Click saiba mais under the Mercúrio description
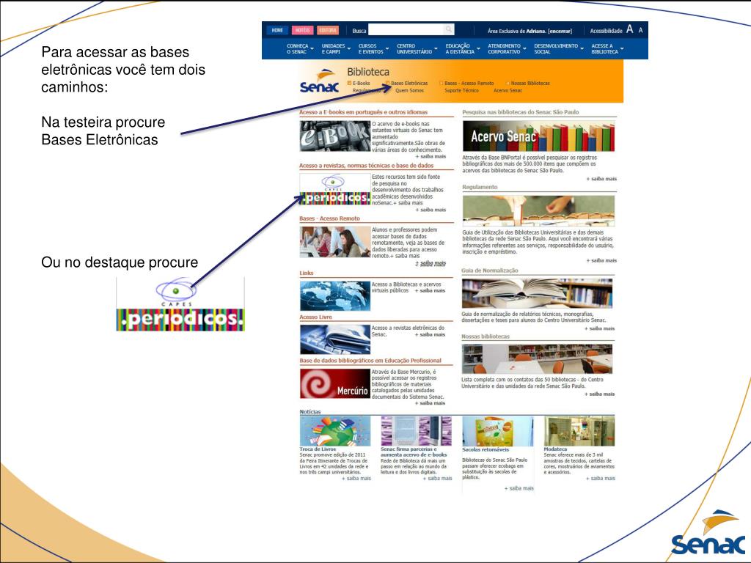The width and height of the screenshot is (751, 563). tap(430, 403)
